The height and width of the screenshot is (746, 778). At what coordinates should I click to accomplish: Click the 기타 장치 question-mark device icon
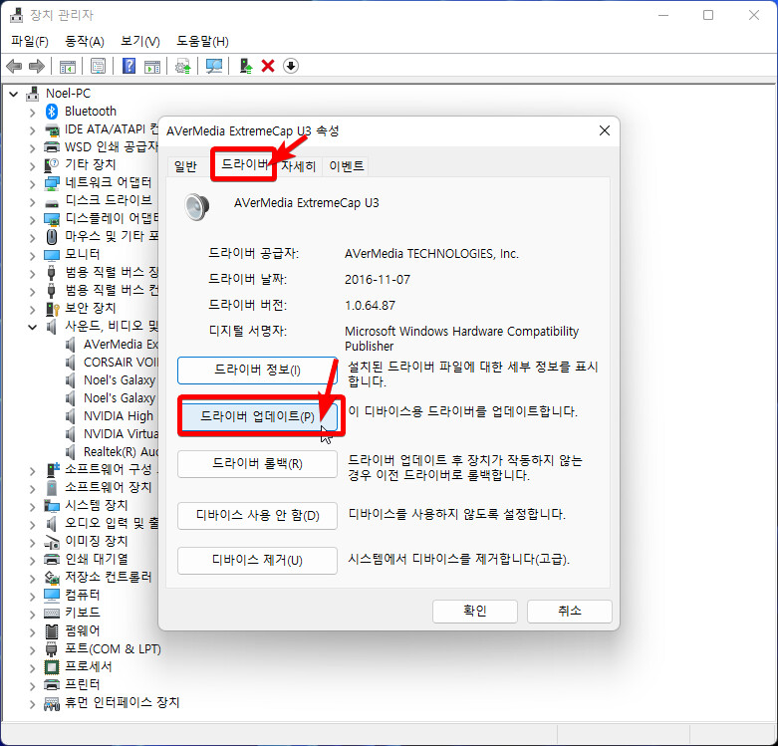[x=52, y=165]
